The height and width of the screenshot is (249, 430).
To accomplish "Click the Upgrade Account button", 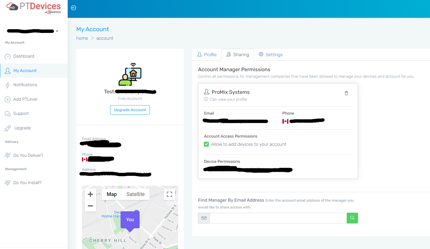I will tap(130, 110).
